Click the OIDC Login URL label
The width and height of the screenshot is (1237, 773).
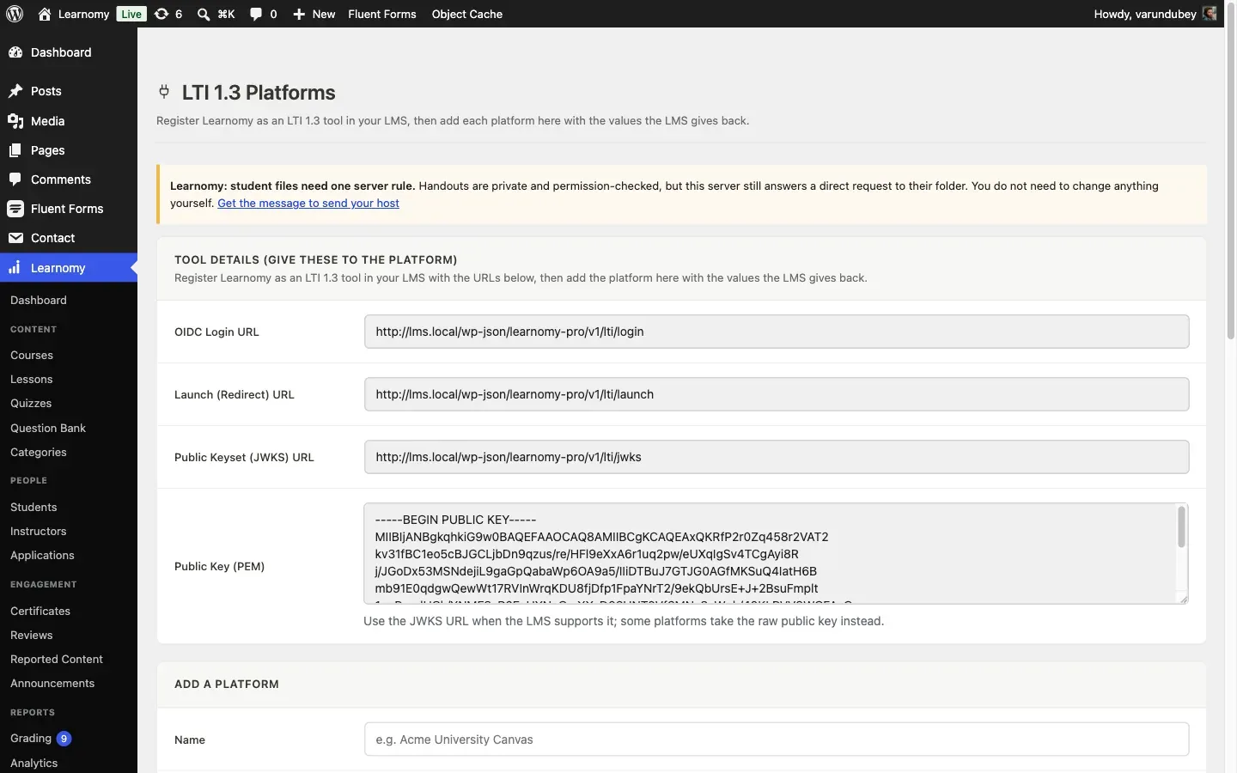216,332
